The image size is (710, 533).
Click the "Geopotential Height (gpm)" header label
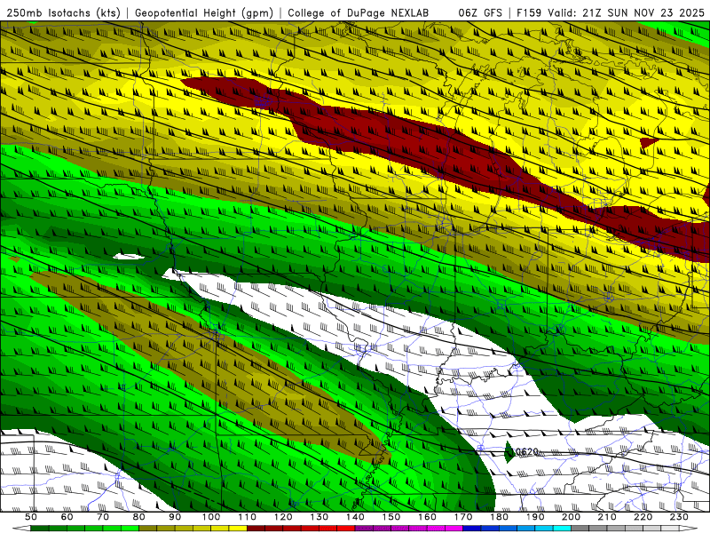[204, 12]
